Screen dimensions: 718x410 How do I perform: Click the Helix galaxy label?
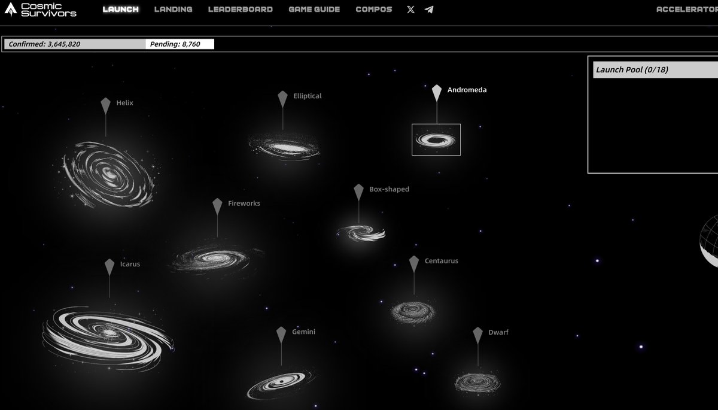pos(125,103)
